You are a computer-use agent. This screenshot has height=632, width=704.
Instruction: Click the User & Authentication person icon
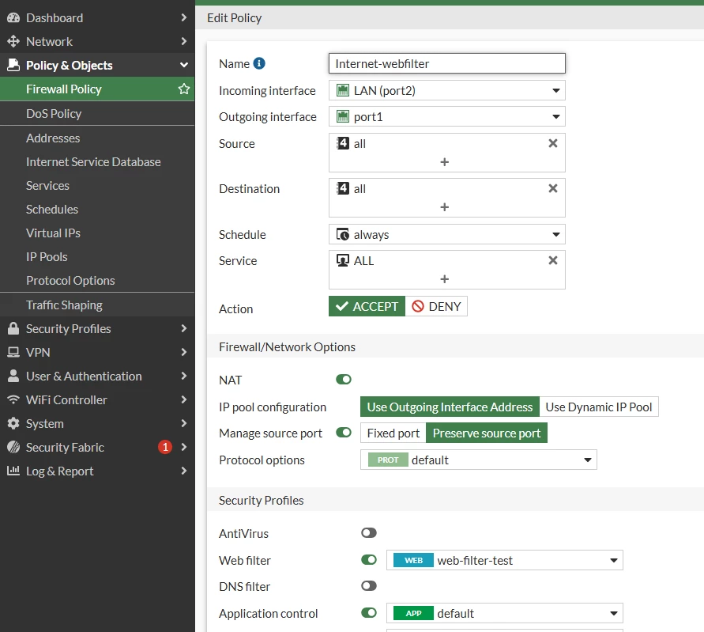(13, 377)
